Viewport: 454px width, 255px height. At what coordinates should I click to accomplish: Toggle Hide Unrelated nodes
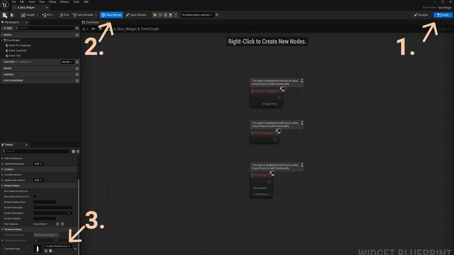click(x=83, y=15)
